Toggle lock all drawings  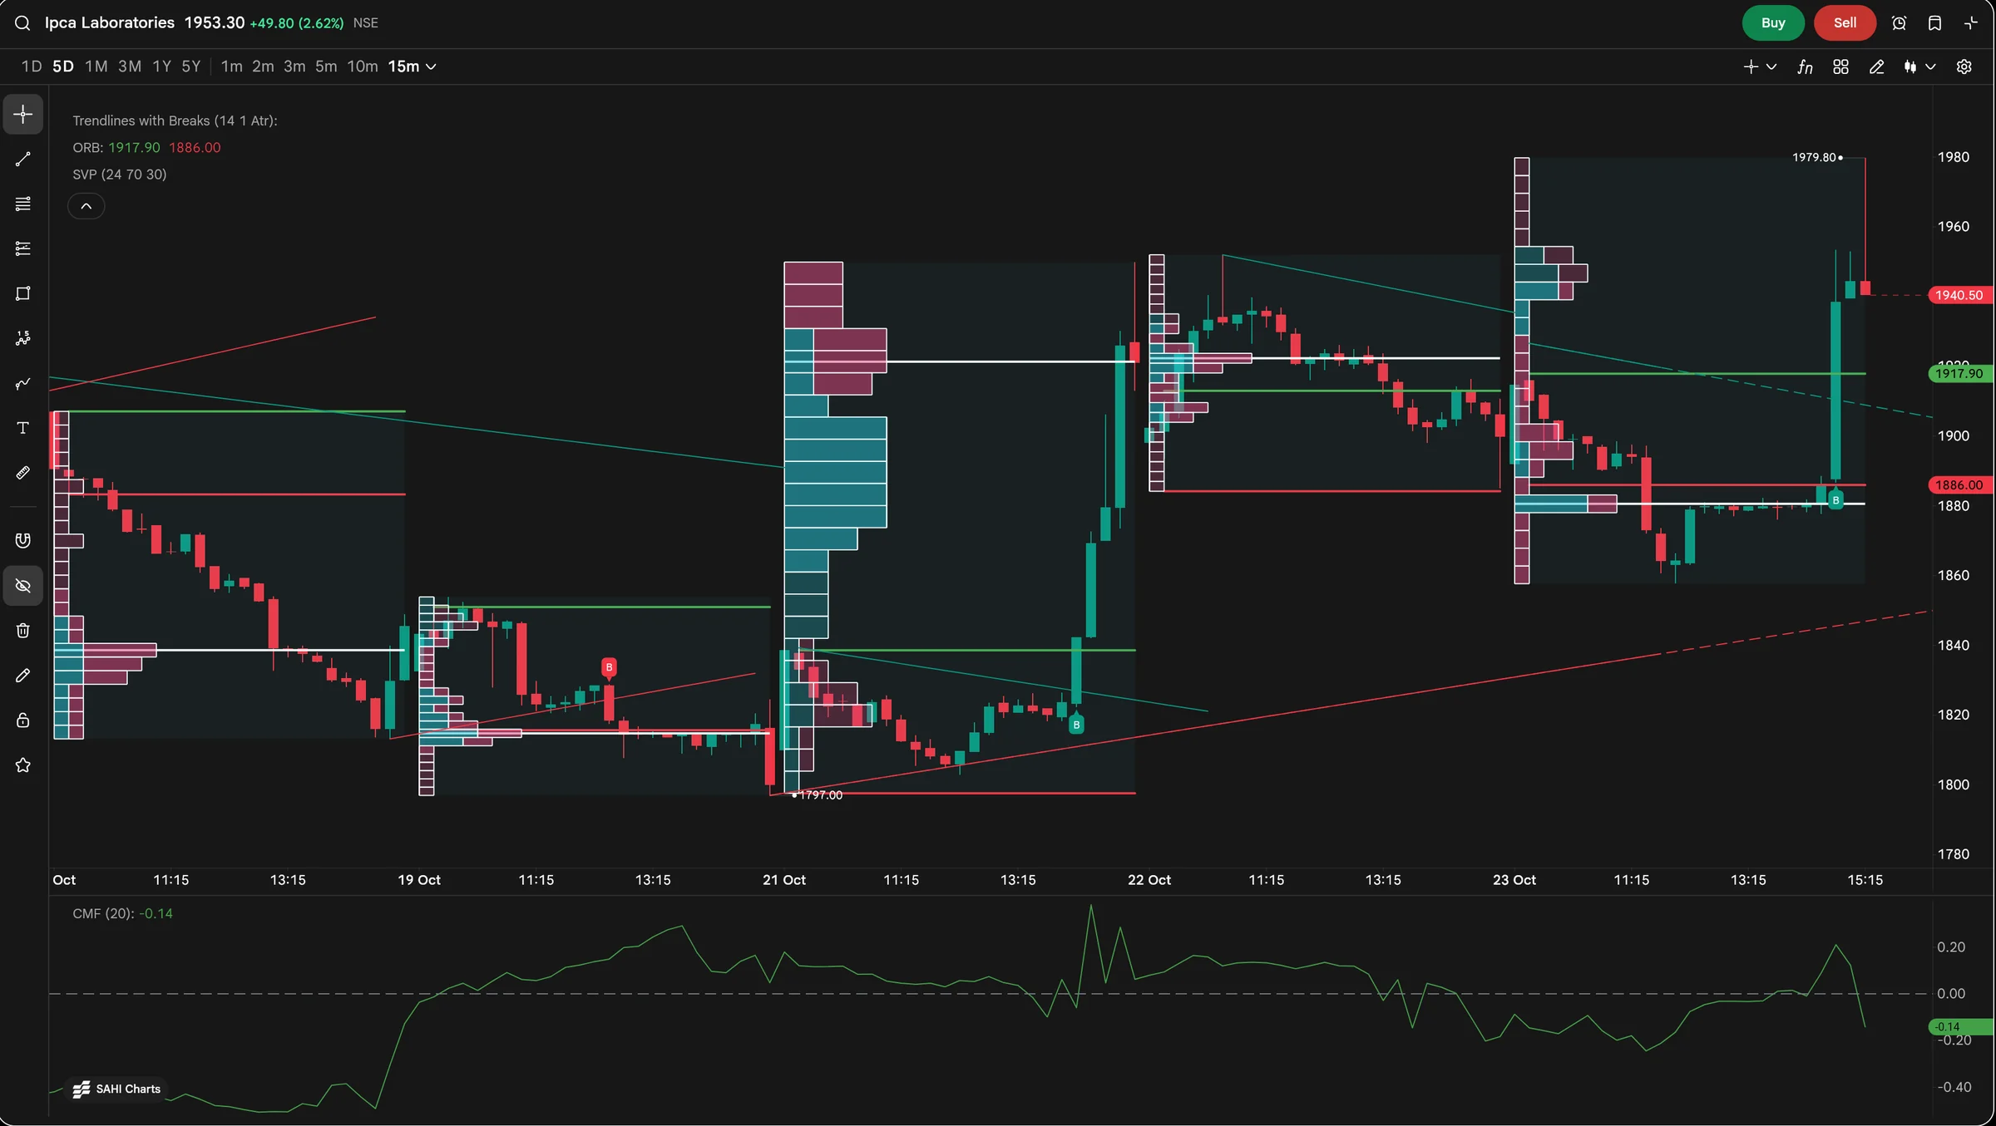tap(23, 720)
